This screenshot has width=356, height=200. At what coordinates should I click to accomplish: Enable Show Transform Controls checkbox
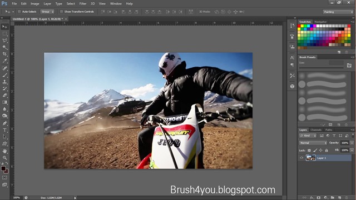tap(61, 12)
